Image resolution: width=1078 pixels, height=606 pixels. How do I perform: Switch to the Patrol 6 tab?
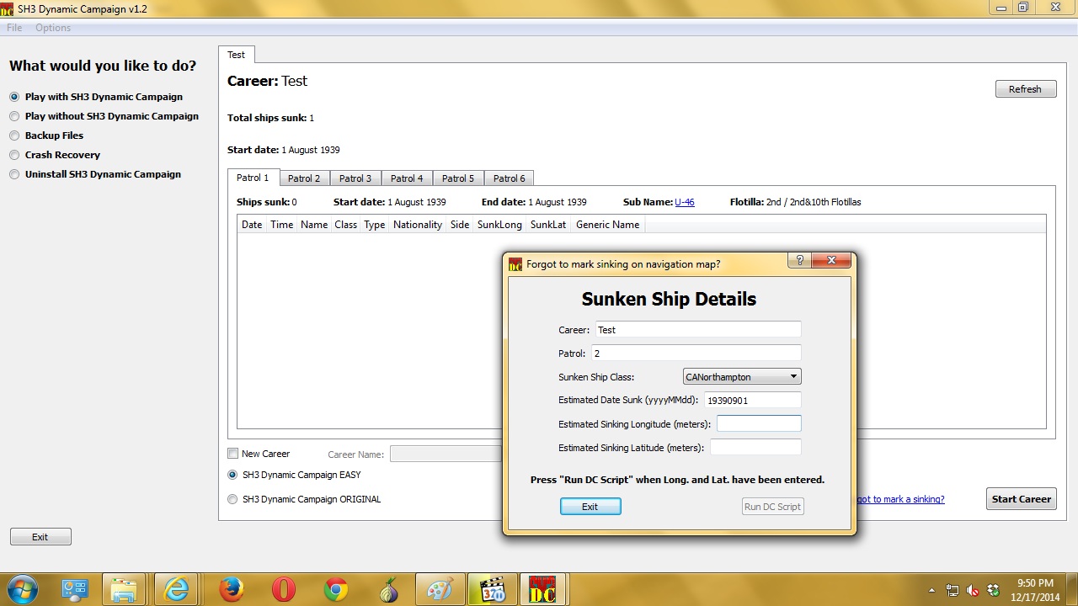[x=510, y=178]
